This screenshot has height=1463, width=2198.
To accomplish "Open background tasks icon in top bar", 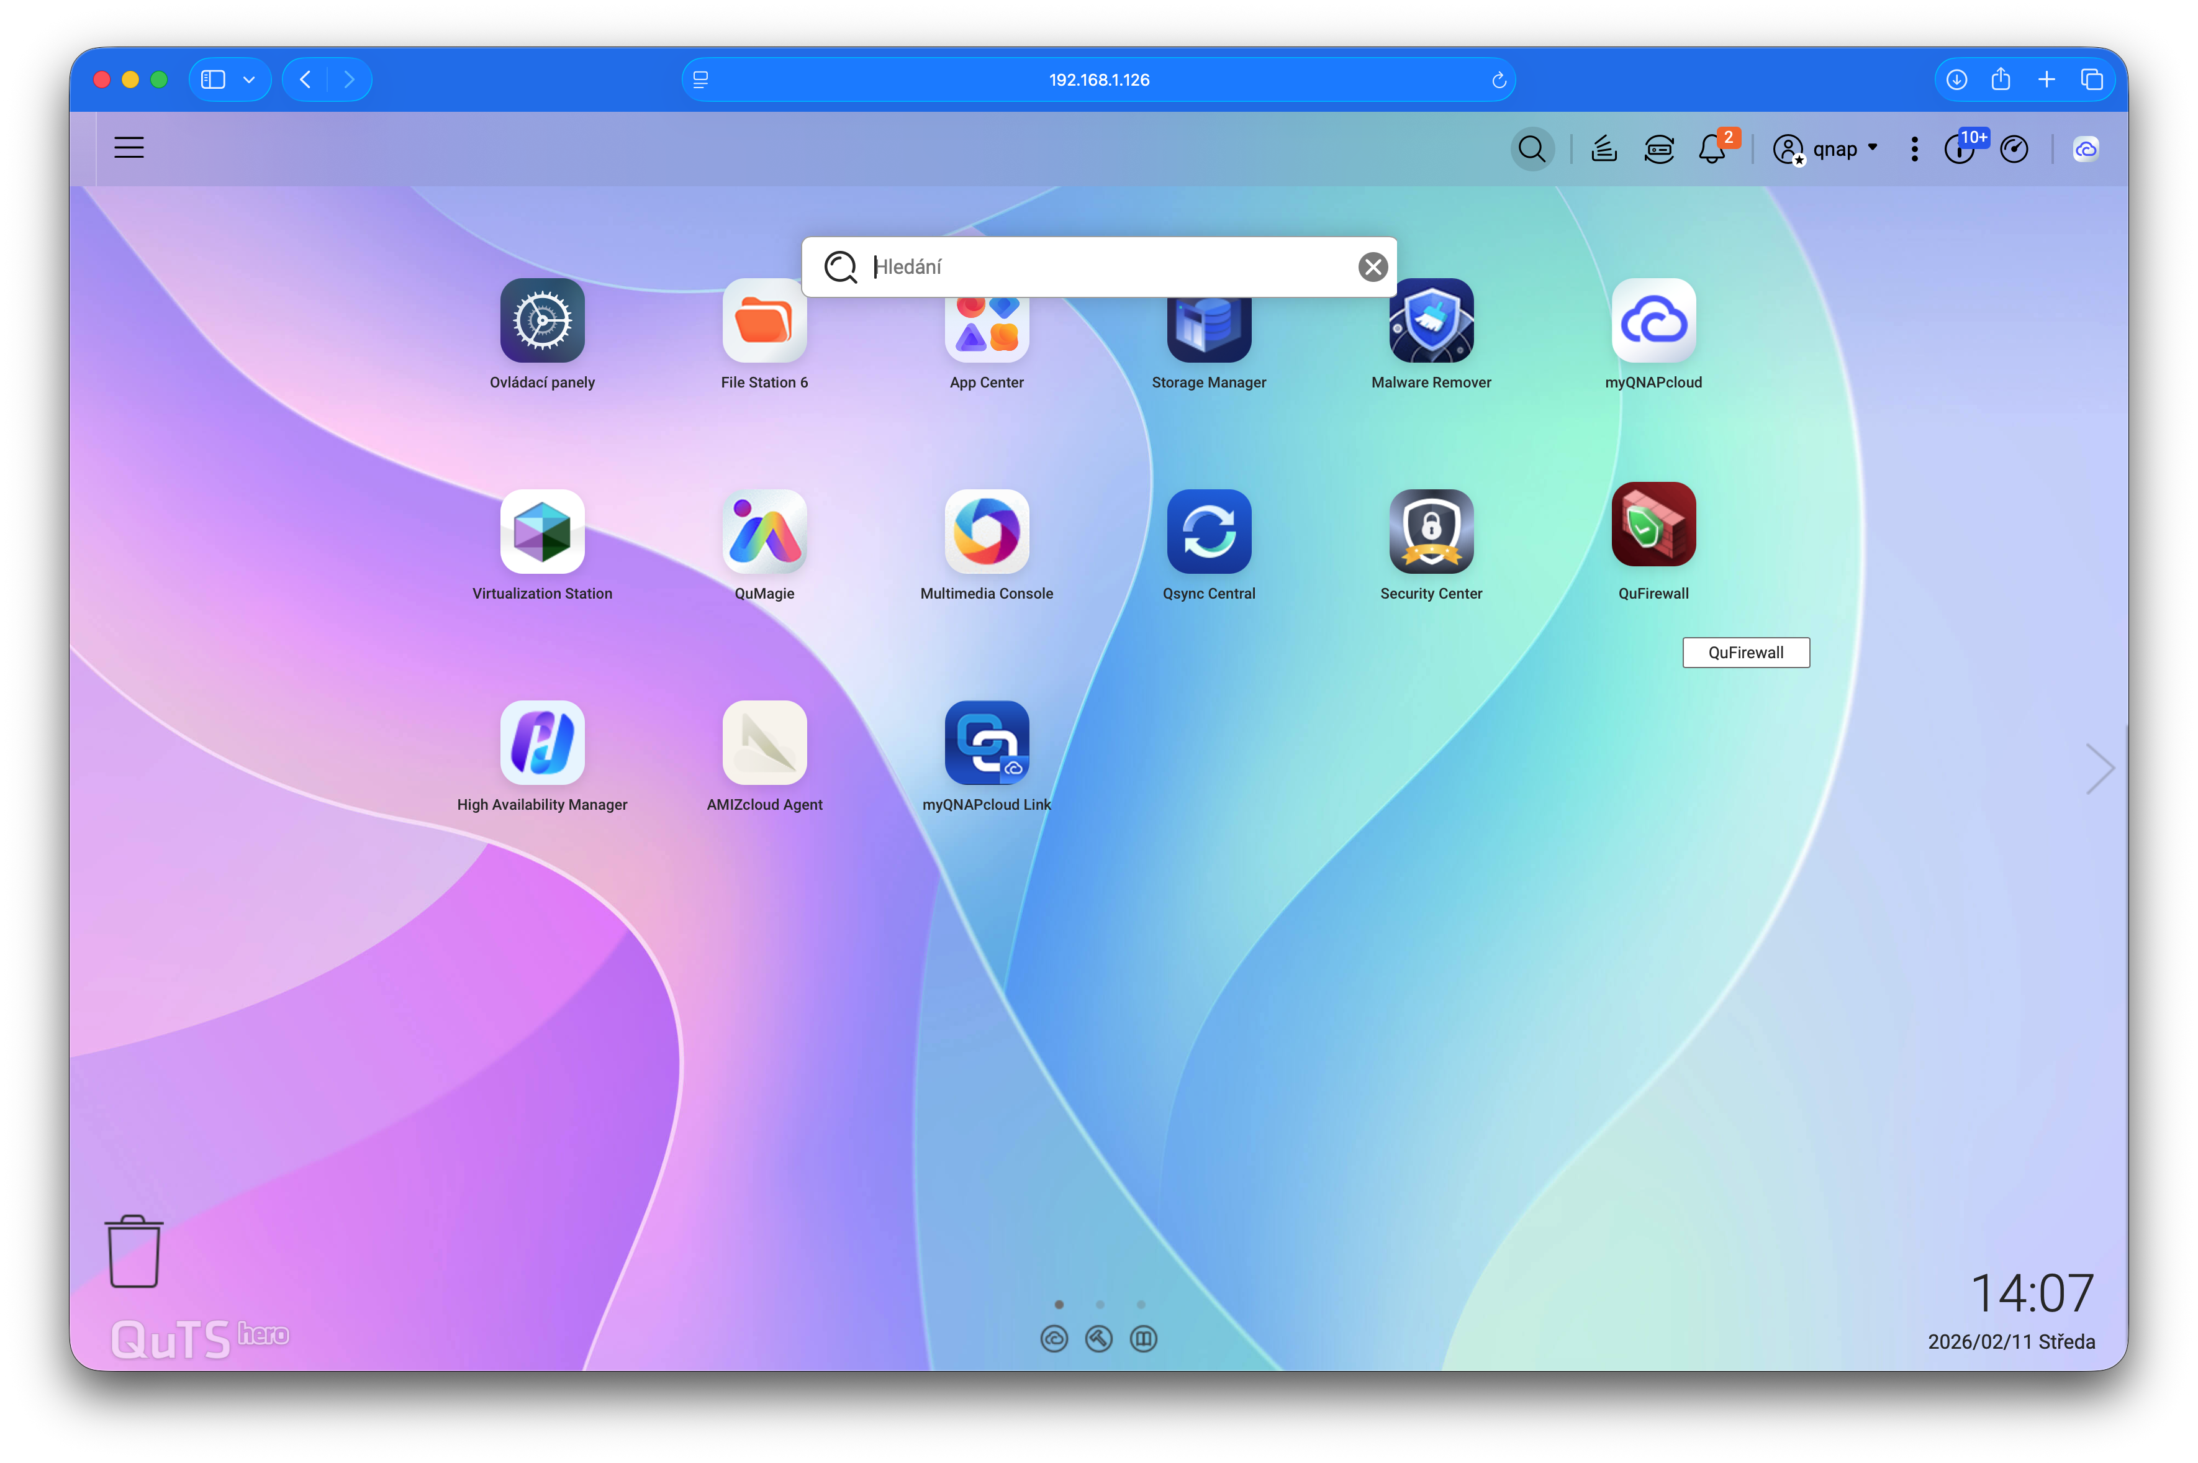I will click(1604, 149).
